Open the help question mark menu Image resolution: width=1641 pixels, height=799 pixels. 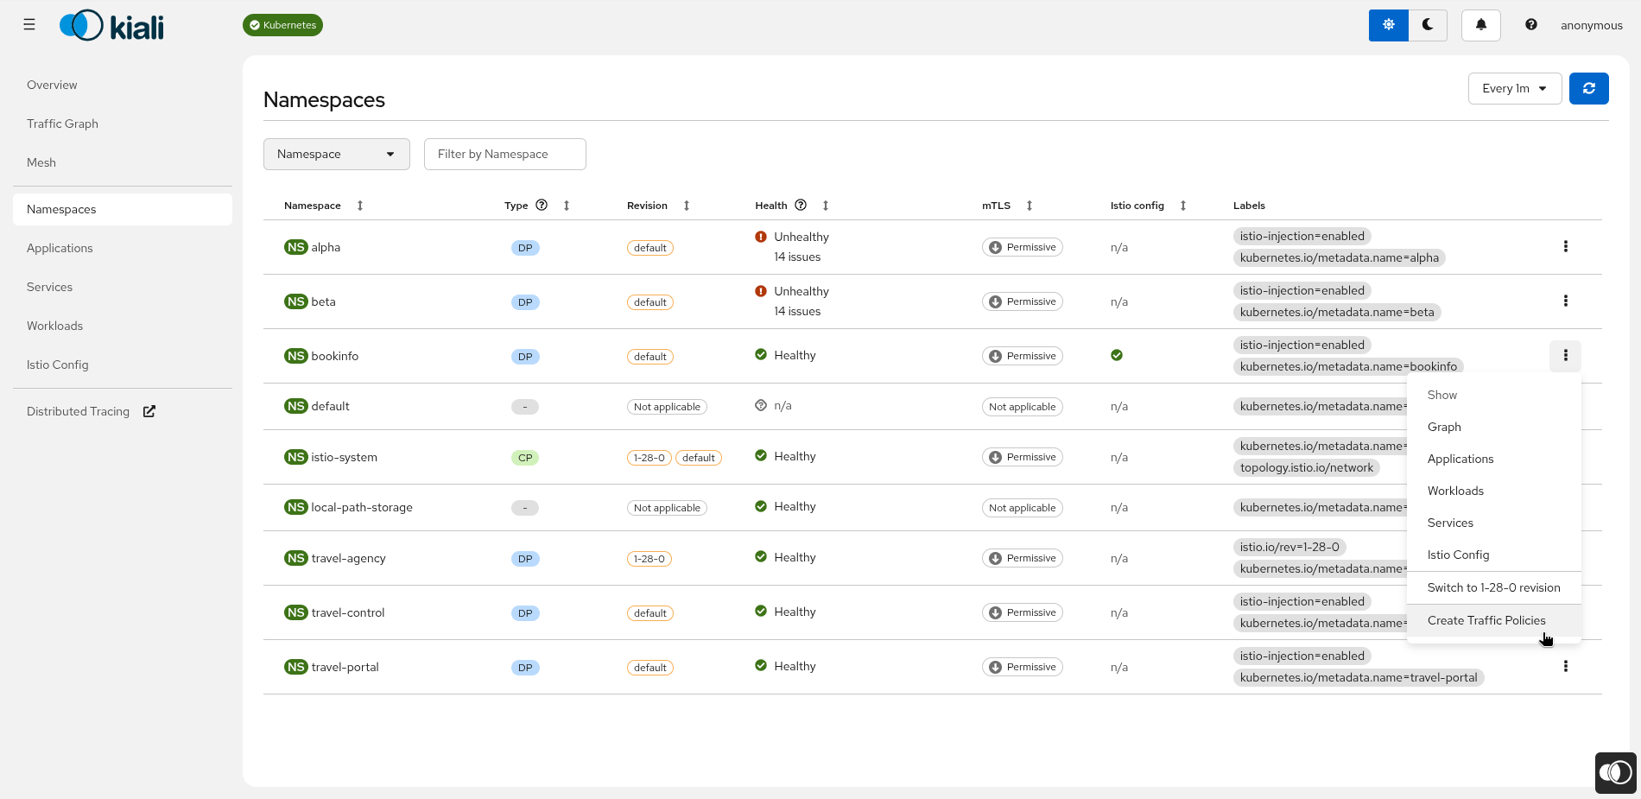click(1530, 25)
